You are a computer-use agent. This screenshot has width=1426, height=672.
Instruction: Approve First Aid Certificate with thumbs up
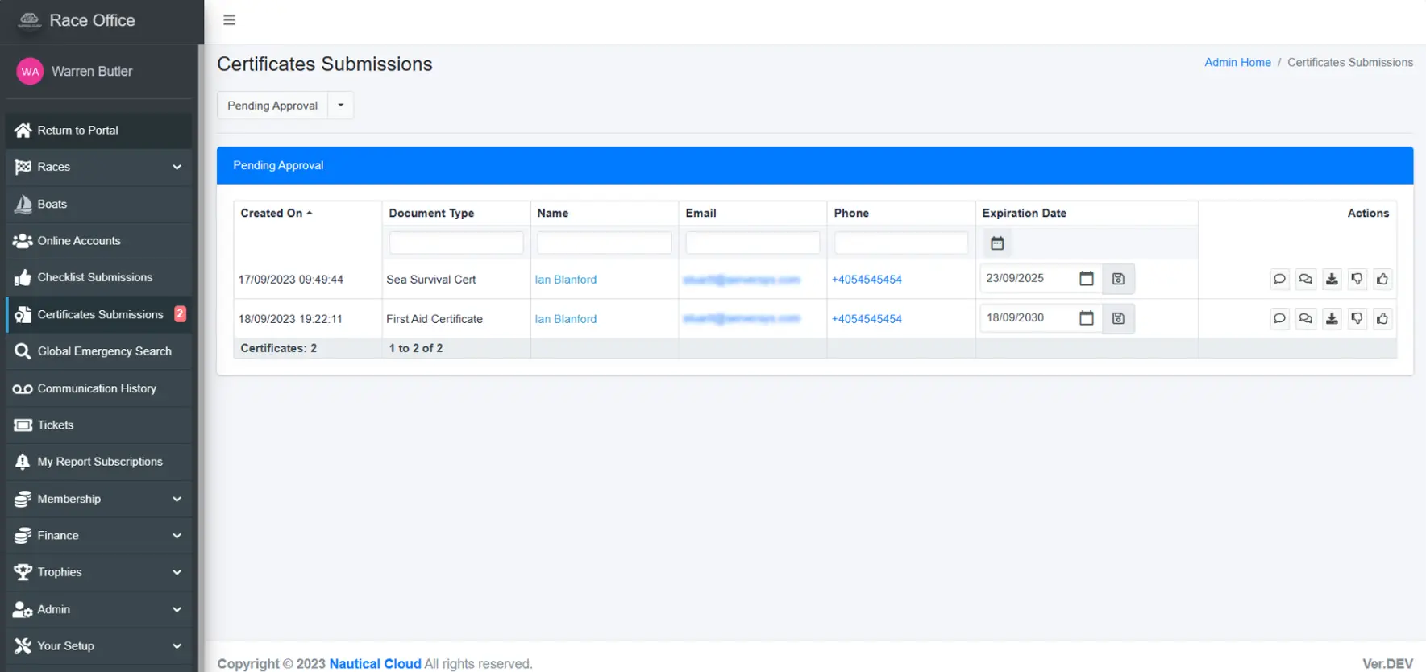1382,318
